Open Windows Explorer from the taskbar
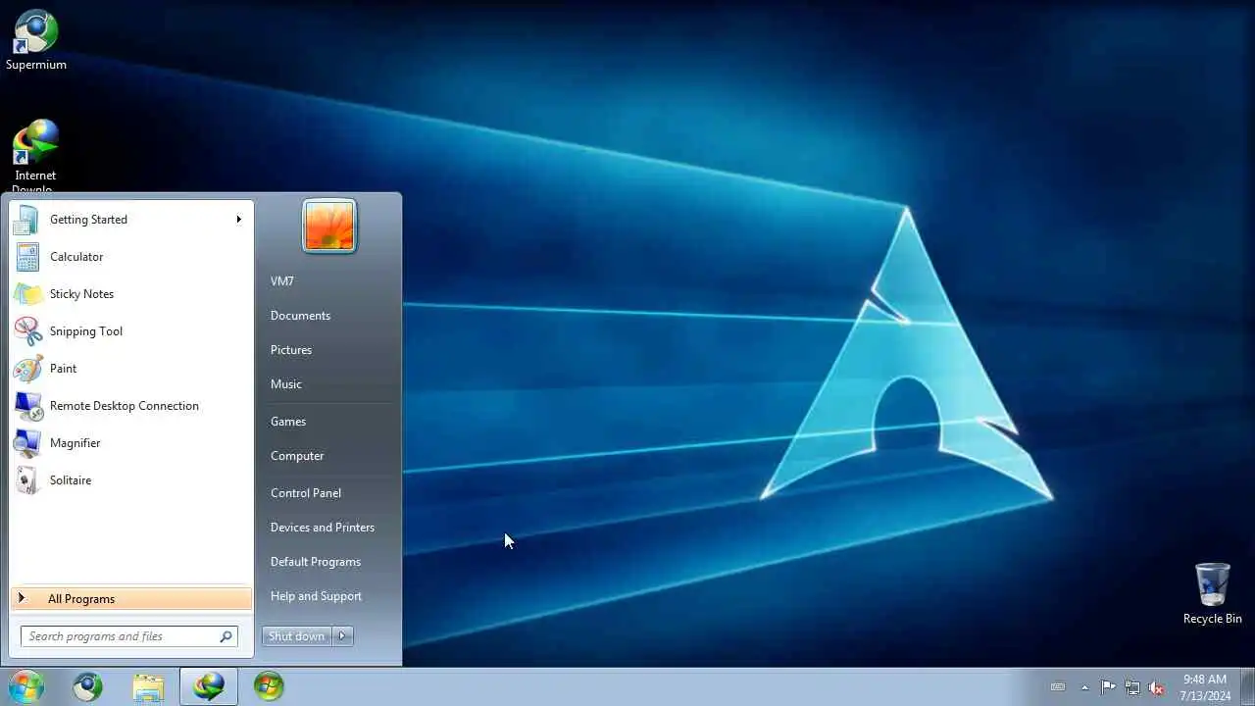 (148, 687)
